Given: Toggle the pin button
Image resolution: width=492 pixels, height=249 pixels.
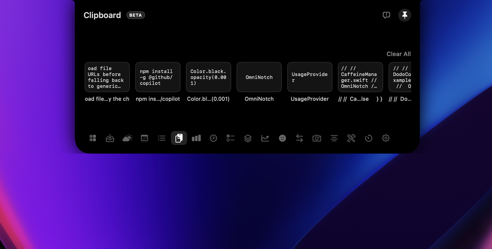Looking at the screenshot, I should pyautogui.click(x=405, y=15).
